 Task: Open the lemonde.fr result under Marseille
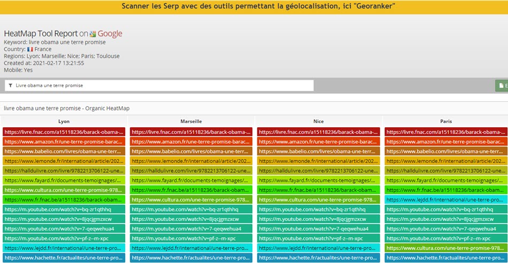coord(191,161)
